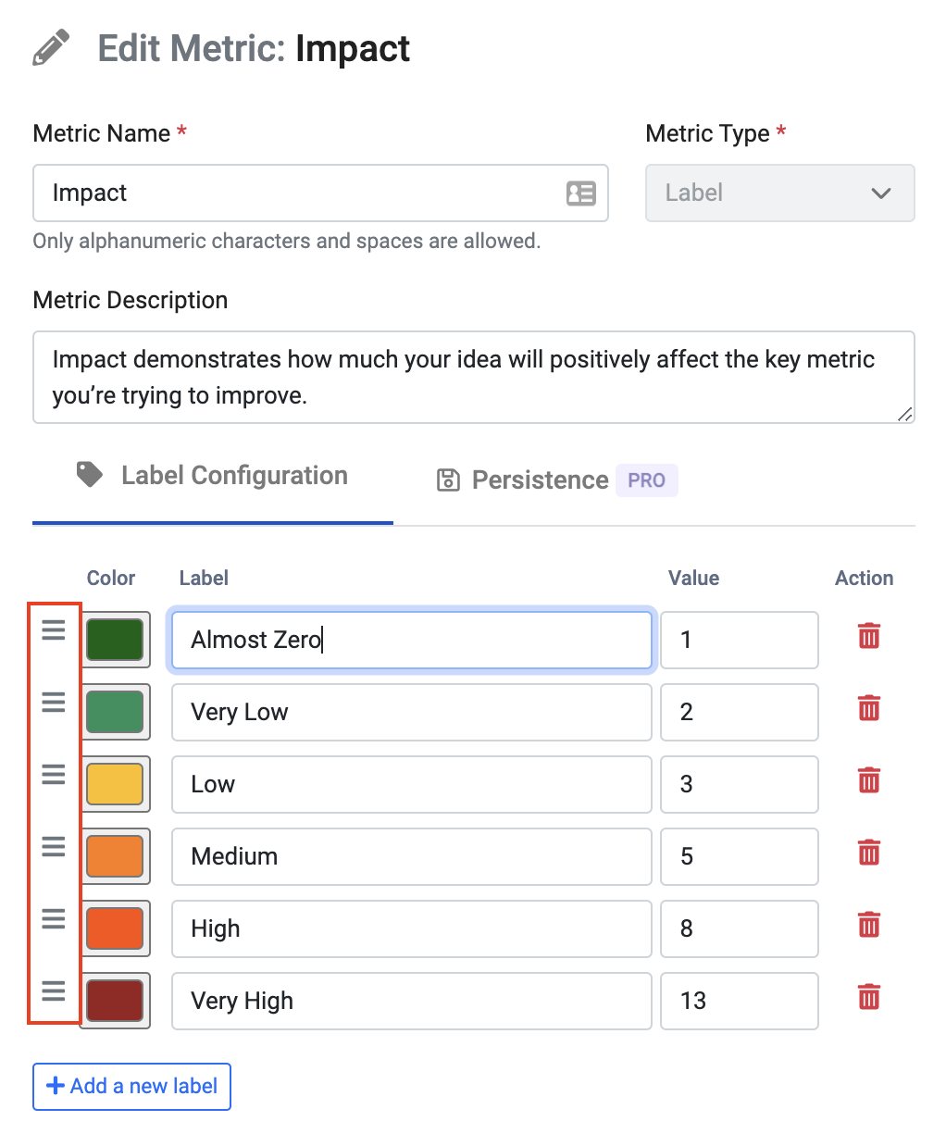
Task: Click the drag handle next to the High row
Action: point(54,917)
